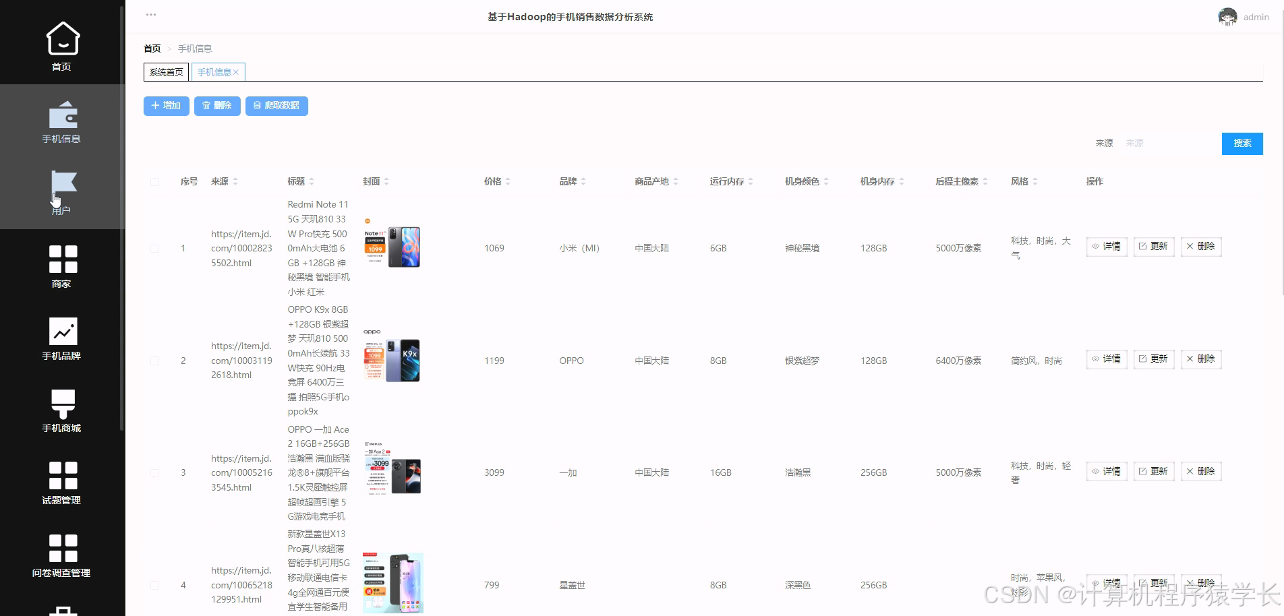Click source URL ending 2618.html
The width and height of the screenshot is (1284, 616).
241,361
